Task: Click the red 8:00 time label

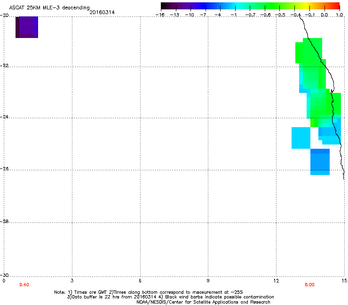Action: [x=309, y=285]
